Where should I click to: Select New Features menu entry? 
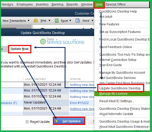(x=109, y=24)
